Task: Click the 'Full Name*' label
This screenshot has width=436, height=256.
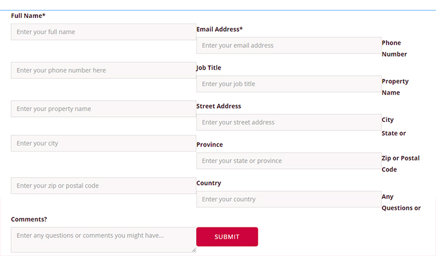Action: (x=28, y=16)
